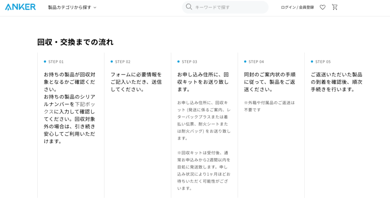Image resolution: width=390 pixels, height=209 pixels.
Task: Expand the 製品カテゴリから探す menu
Action: (x=70, y=7)
